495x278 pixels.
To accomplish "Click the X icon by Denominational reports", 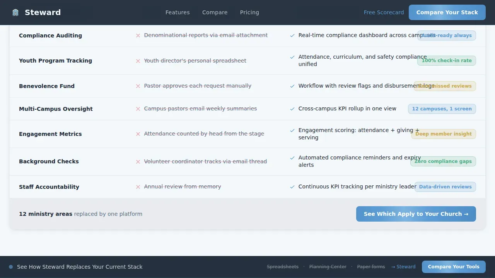I will coord(138,36).
